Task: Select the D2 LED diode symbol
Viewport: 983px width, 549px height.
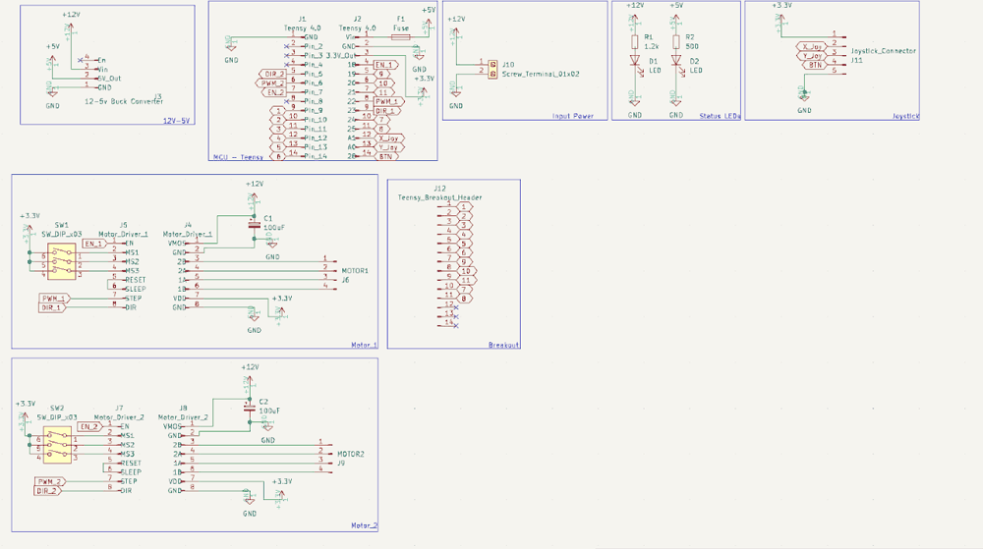Action: point(676,61)
